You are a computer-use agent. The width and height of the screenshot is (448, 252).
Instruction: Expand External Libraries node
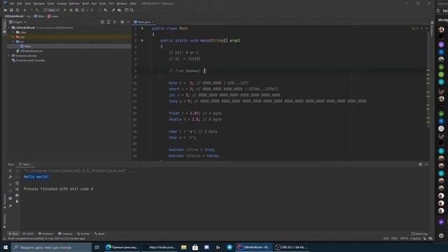9,56
